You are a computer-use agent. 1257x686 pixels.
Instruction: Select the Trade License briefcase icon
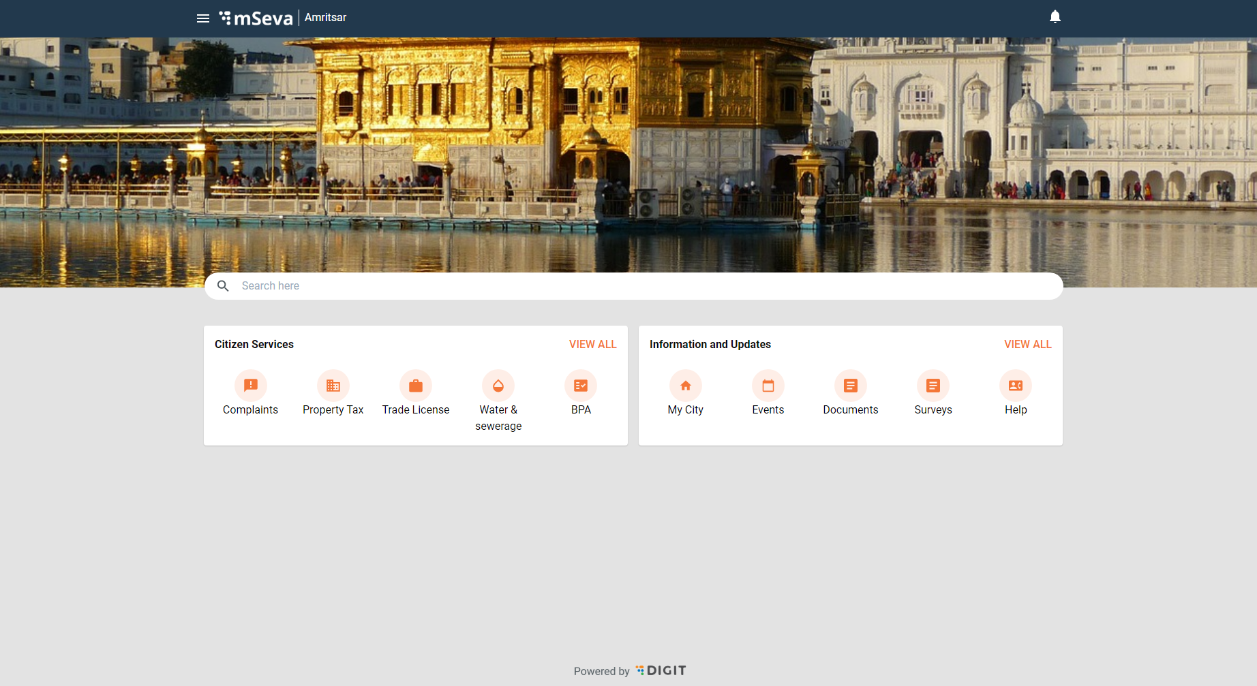pyautogui.click(x=415, y=386)
